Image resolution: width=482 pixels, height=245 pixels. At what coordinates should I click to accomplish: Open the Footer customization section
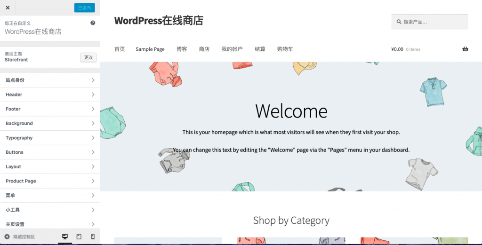(50, 109)
